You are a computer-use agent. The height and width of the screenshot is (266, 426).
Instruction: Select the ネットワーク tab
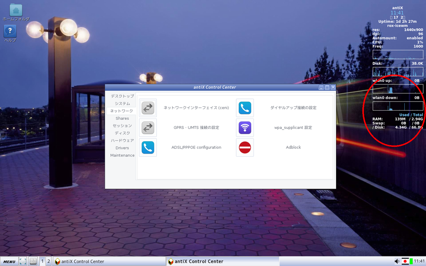(121, 111)
